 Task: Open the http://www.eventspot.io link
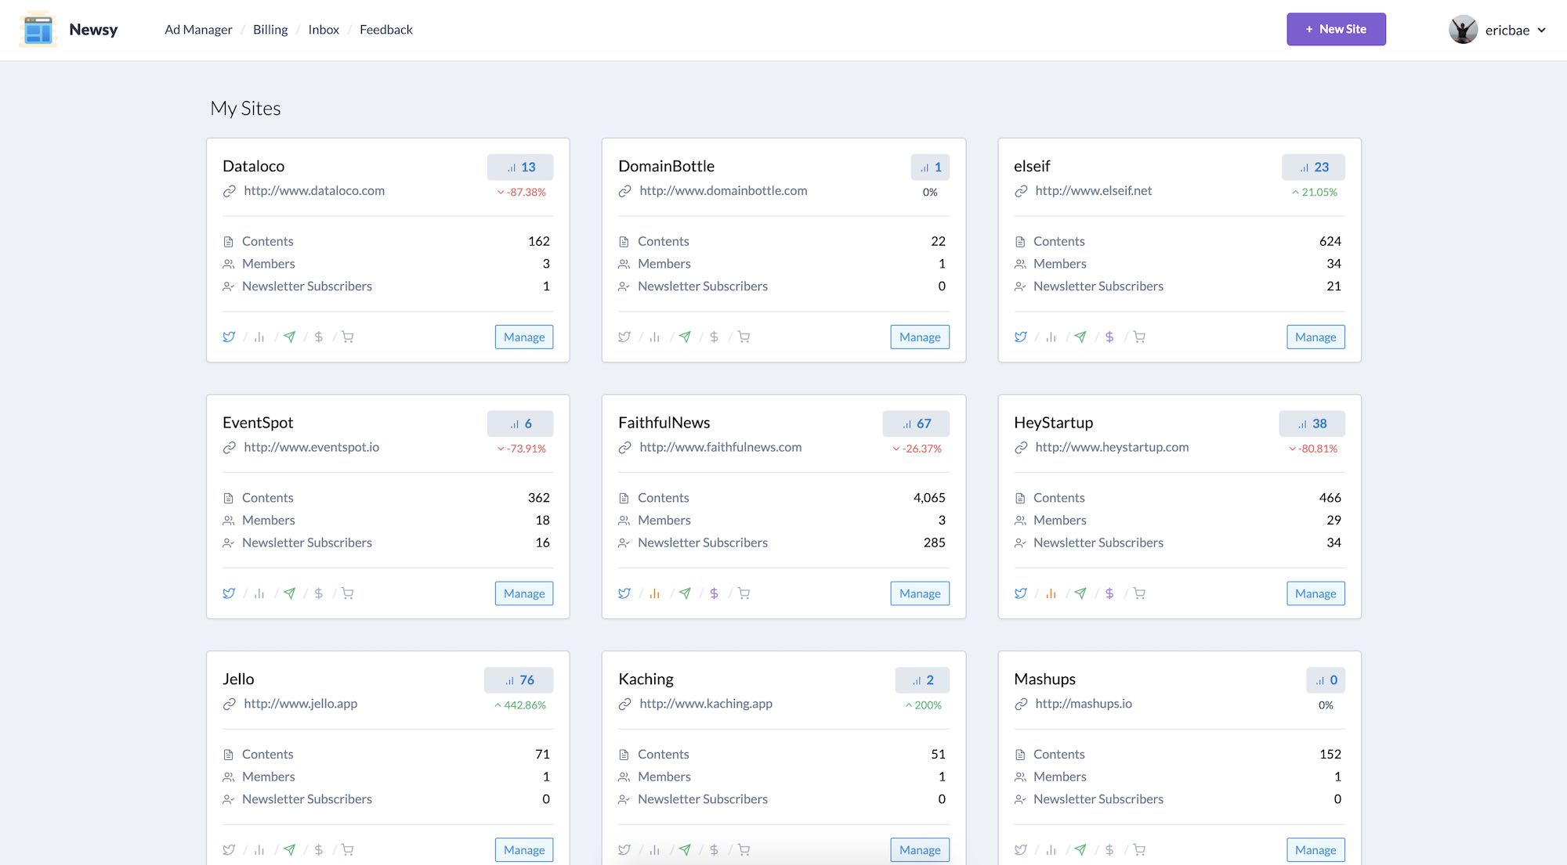311,448
